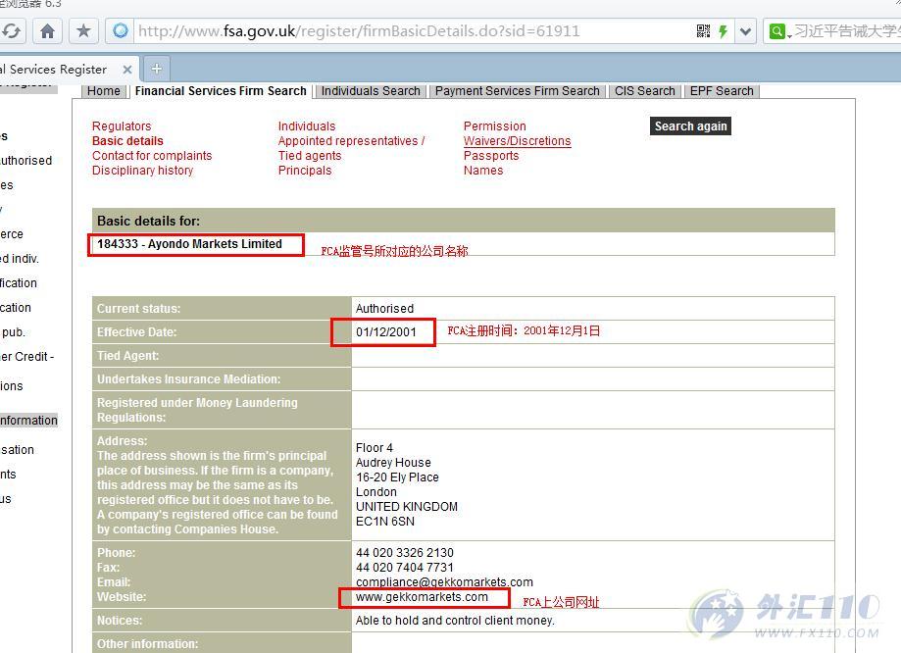Open the Disciplinary history link
This screenshot has width=901, height=653.
(142, 171)
